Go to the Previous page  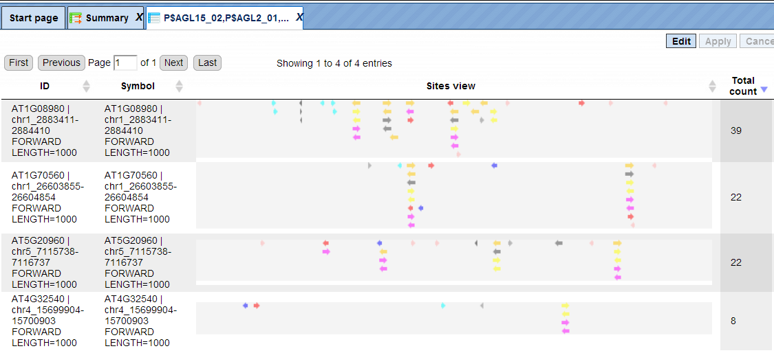pyautogui.click(x=61, y=62)
